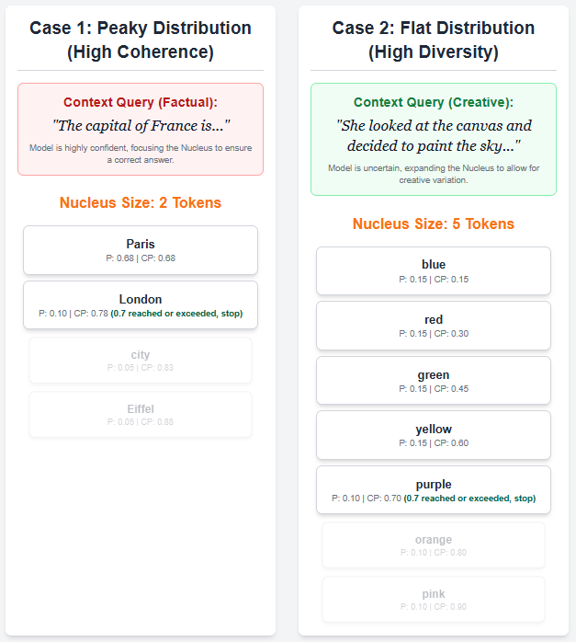Click the faded city token card
Image resolution: width=576 pixels, height=642 pixels.
click(141, 360)
